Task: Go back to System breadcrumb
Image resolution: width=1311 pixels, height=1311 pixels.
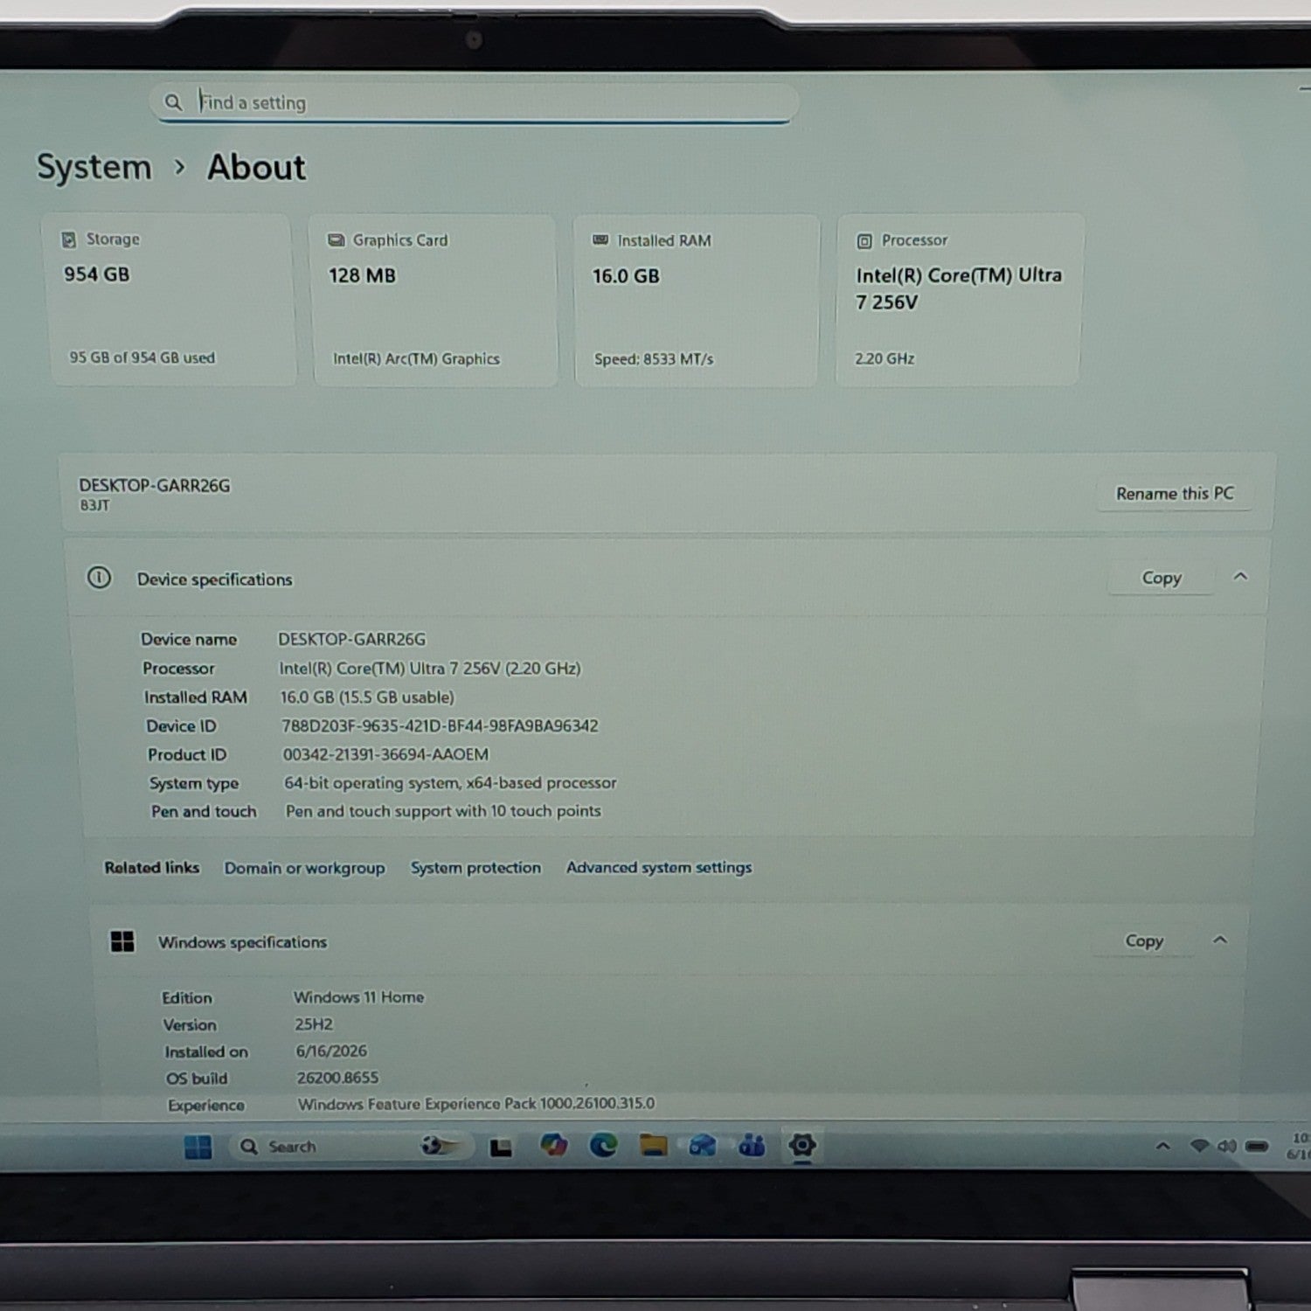Action: 94,167
